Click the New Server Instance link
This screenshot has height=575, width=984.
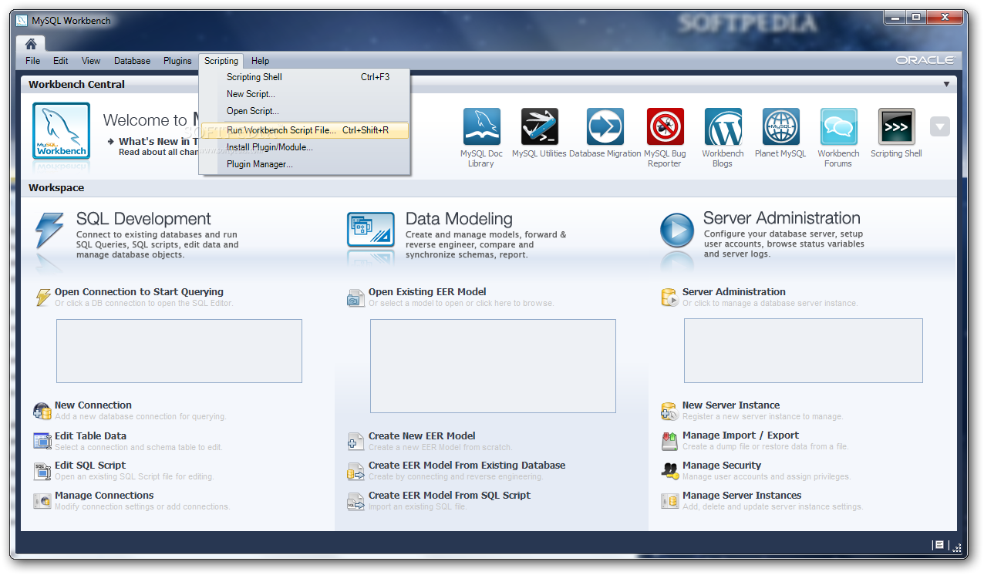coord(731,405)
